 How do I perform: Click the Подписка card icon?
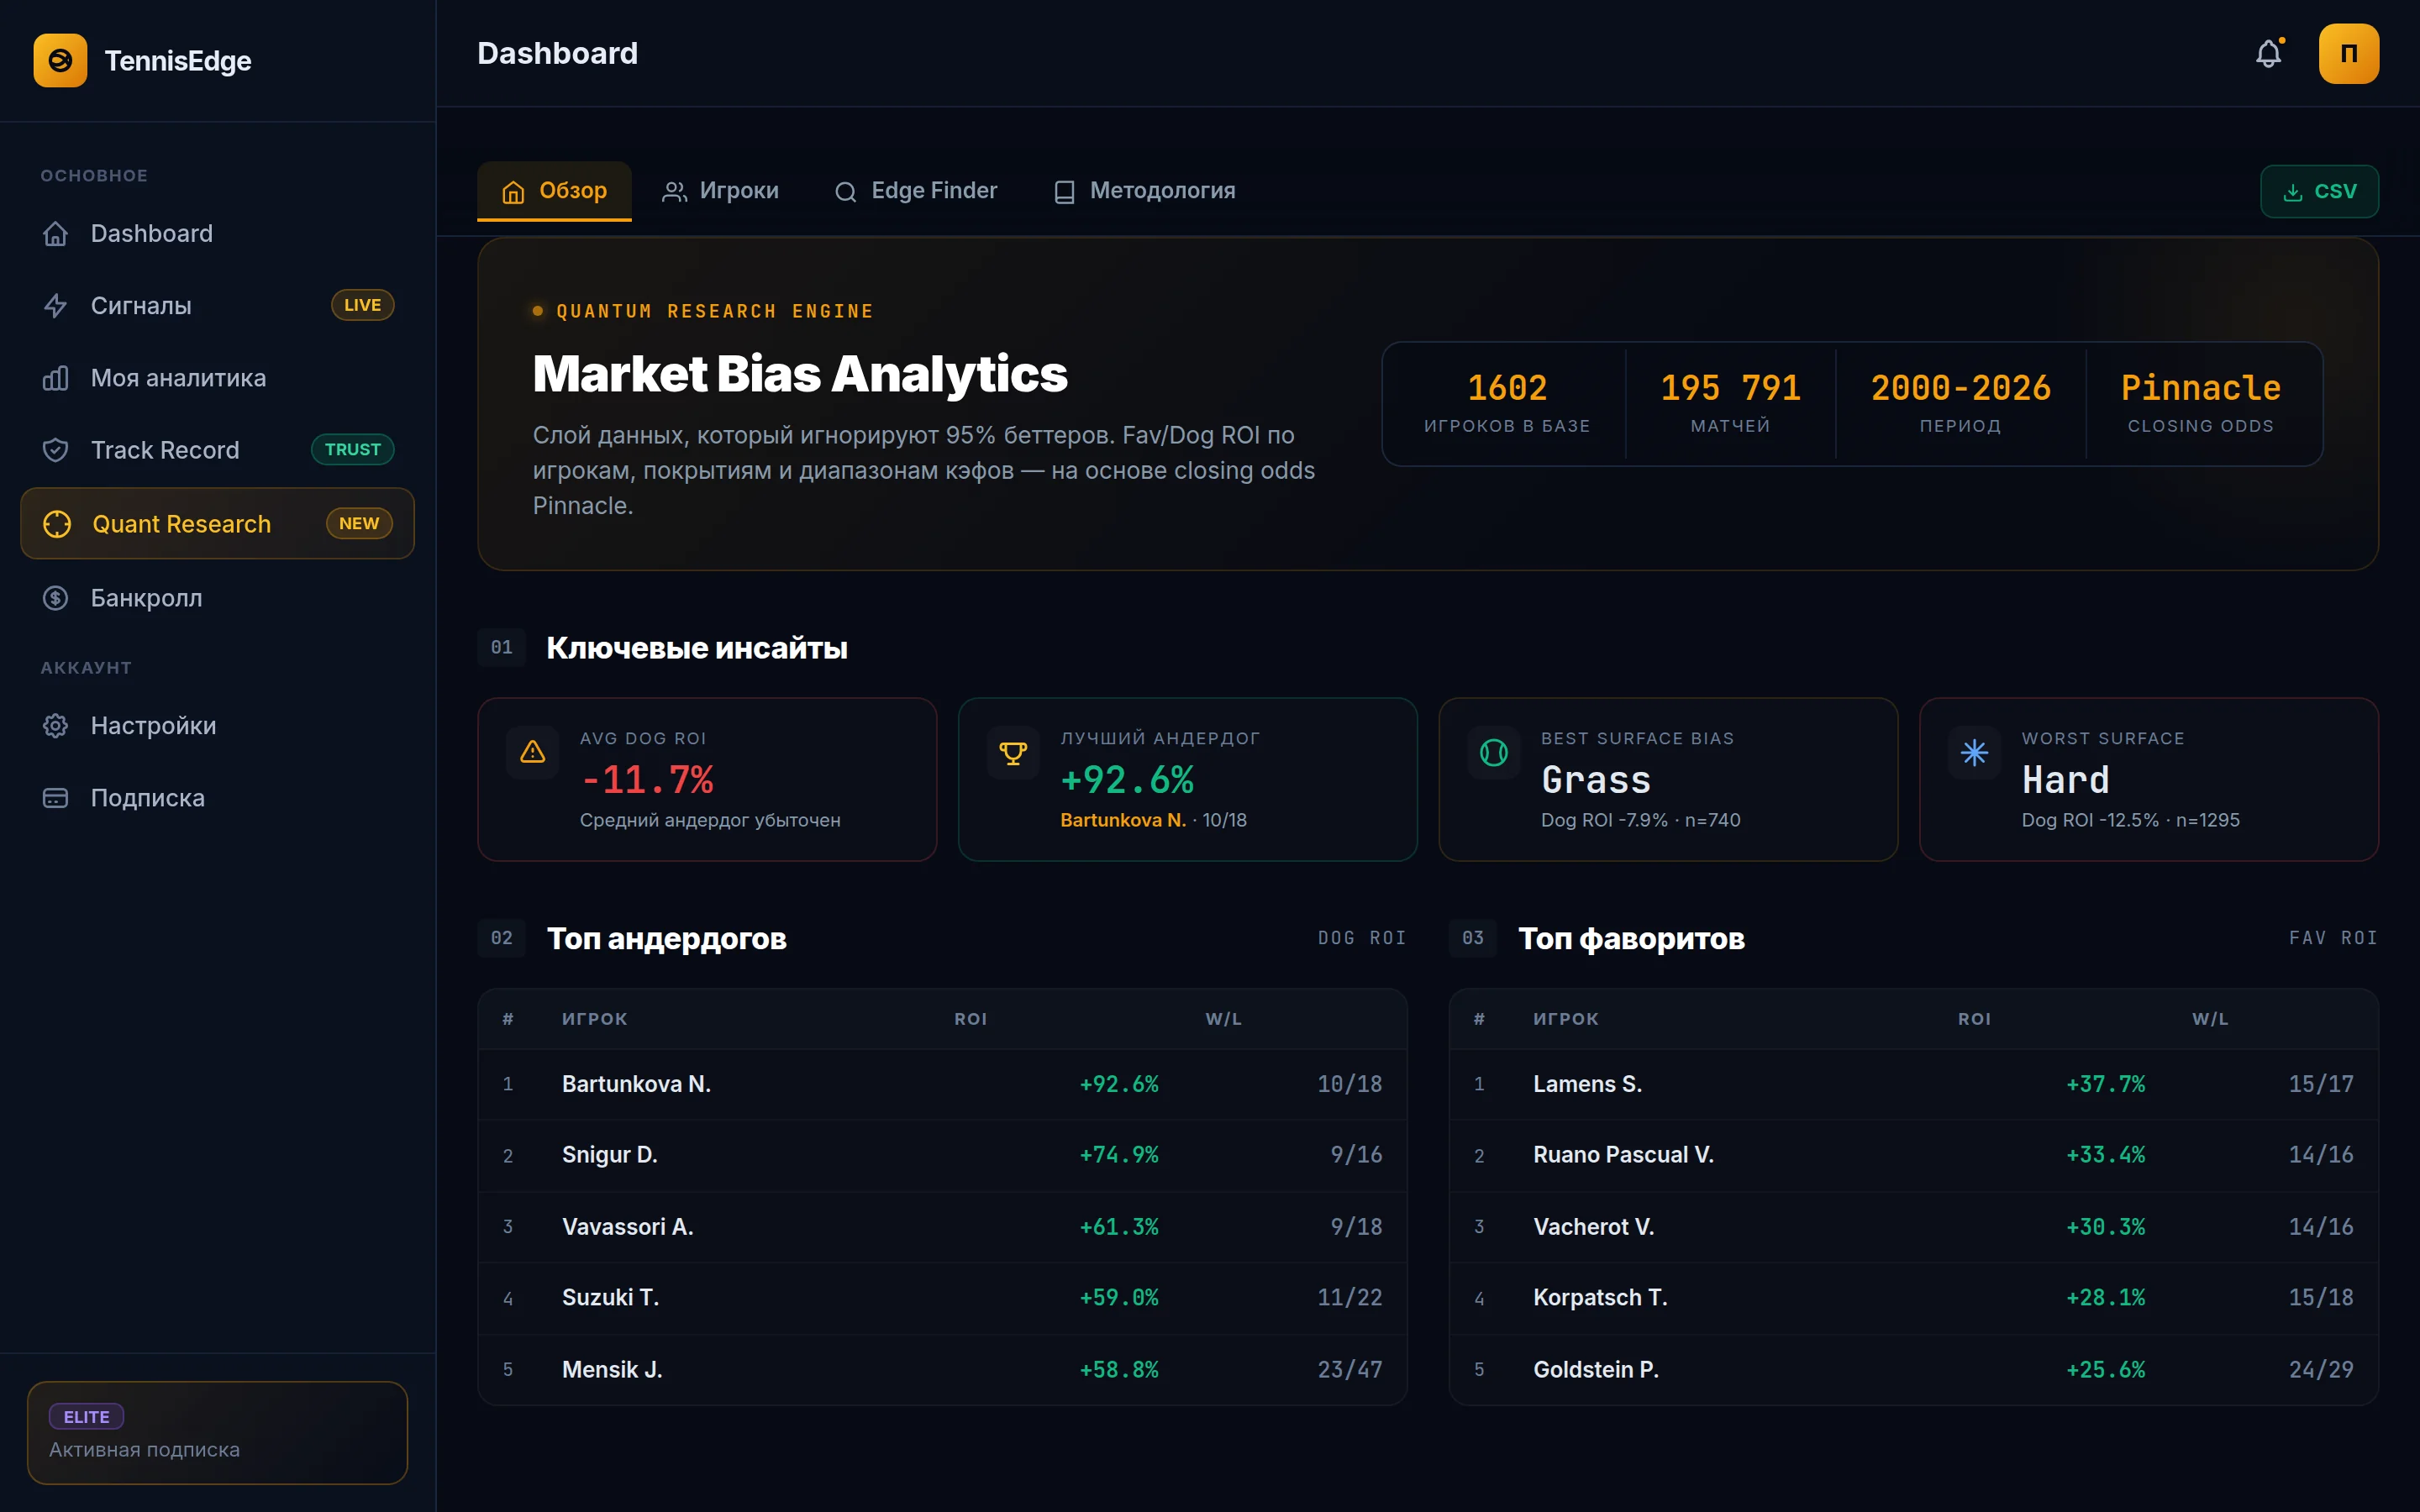tap(56, 798)
